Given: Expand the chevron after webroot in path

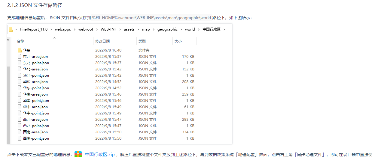Looking at the screenshot, I should (97, 29).
